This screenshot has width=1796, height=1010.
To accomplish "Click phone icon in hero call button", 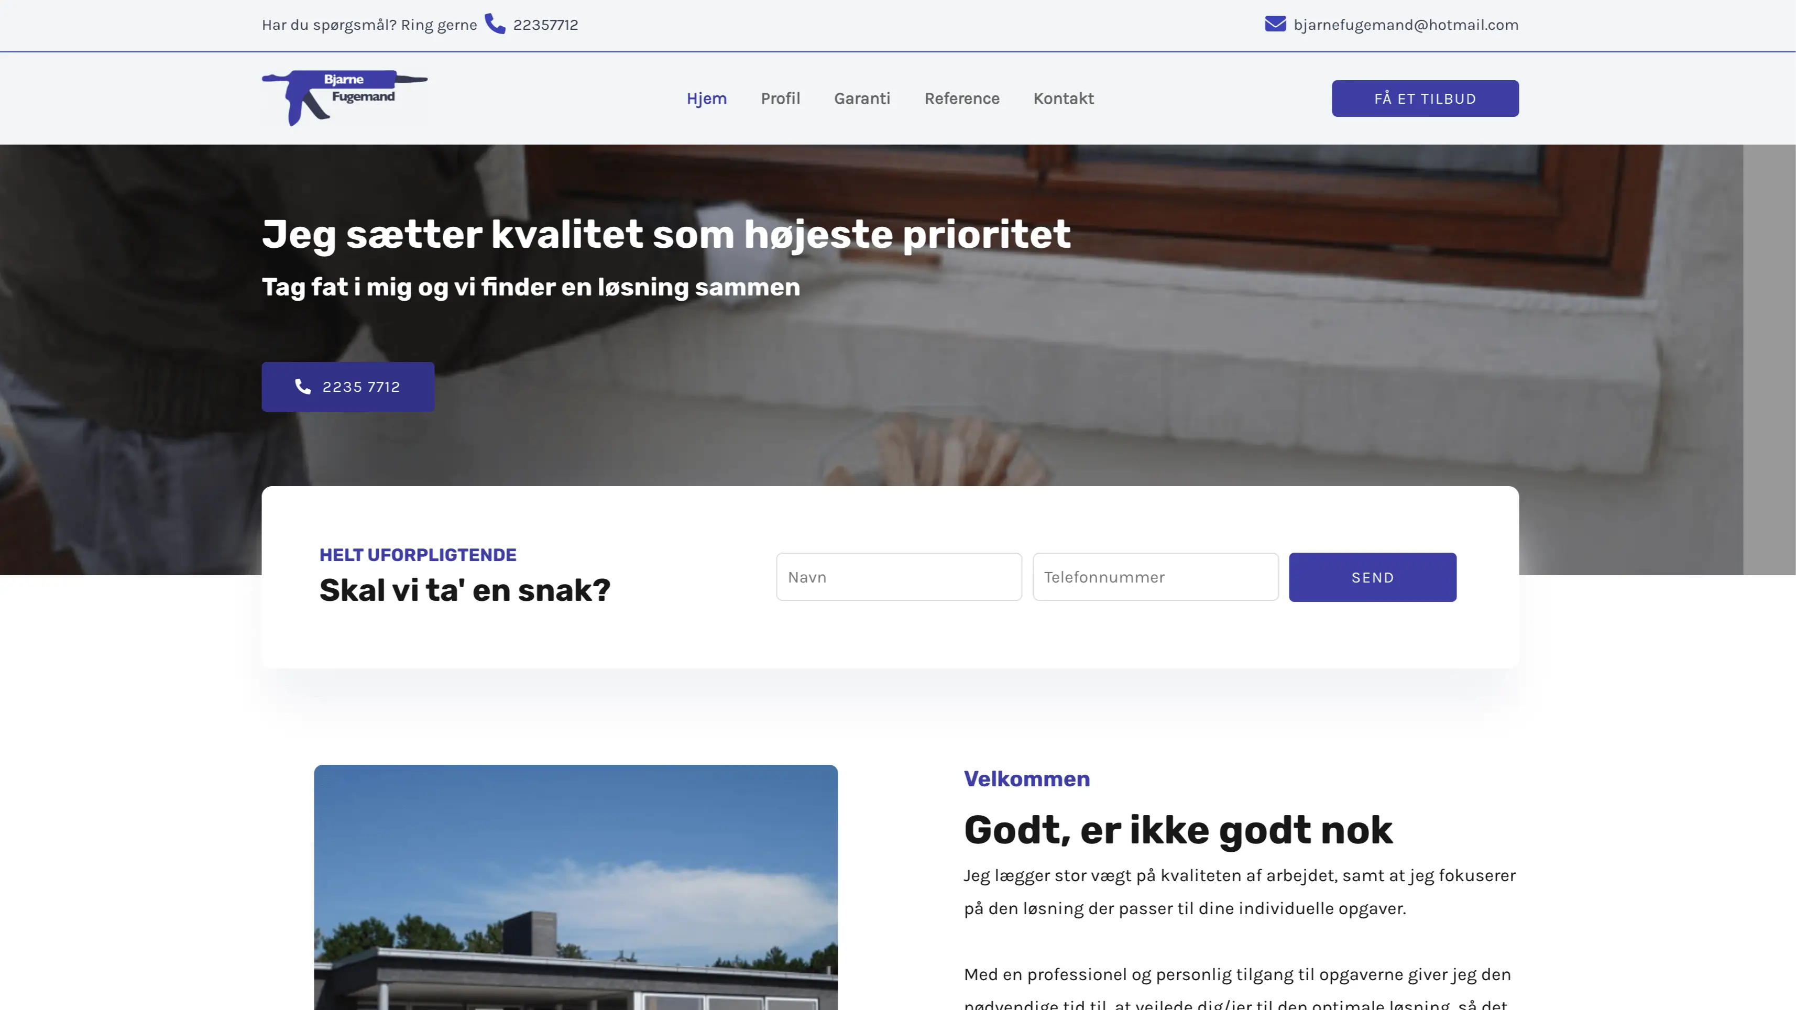I will (x=303, y=386).
